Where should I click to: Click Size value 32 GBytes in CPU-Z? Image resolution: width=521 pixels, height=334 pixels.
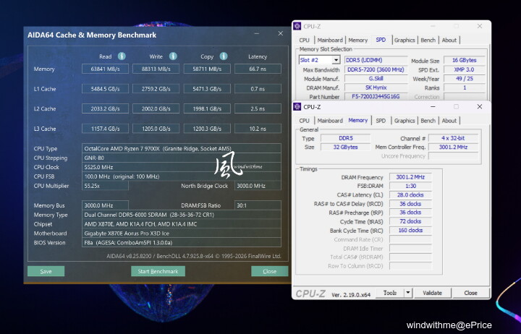pyautogui.click(x=346, y=147)
